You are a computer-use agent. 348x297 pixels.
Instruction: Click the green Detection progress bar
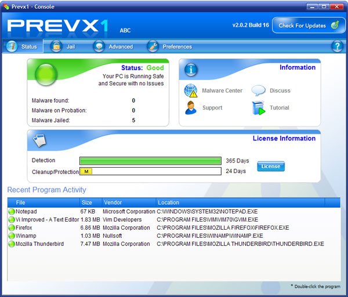150,161
